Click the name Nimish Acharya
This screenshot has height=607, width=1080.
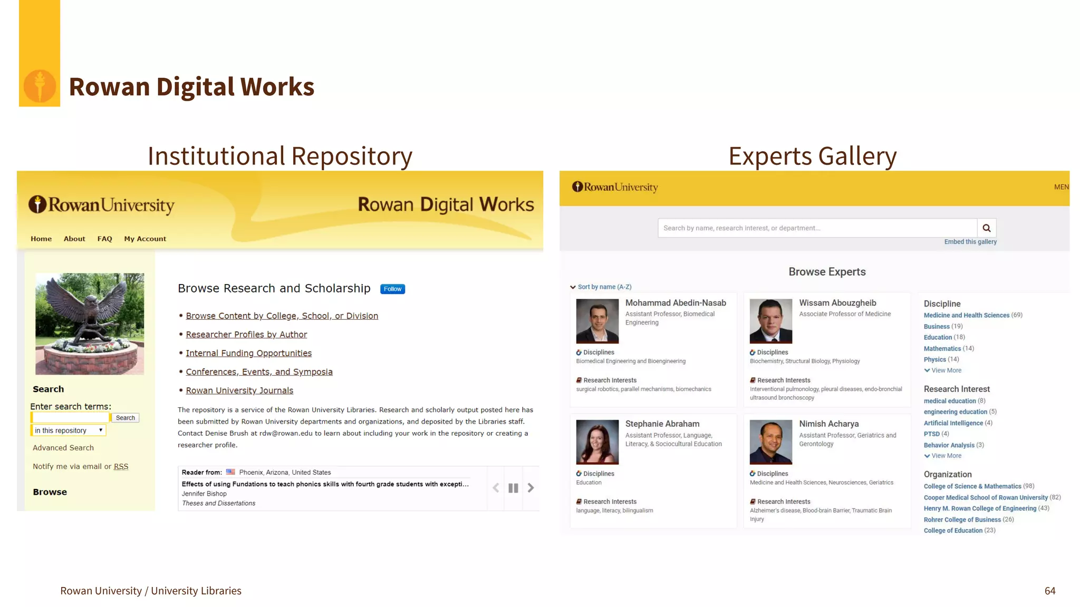(x=828, y=424)
